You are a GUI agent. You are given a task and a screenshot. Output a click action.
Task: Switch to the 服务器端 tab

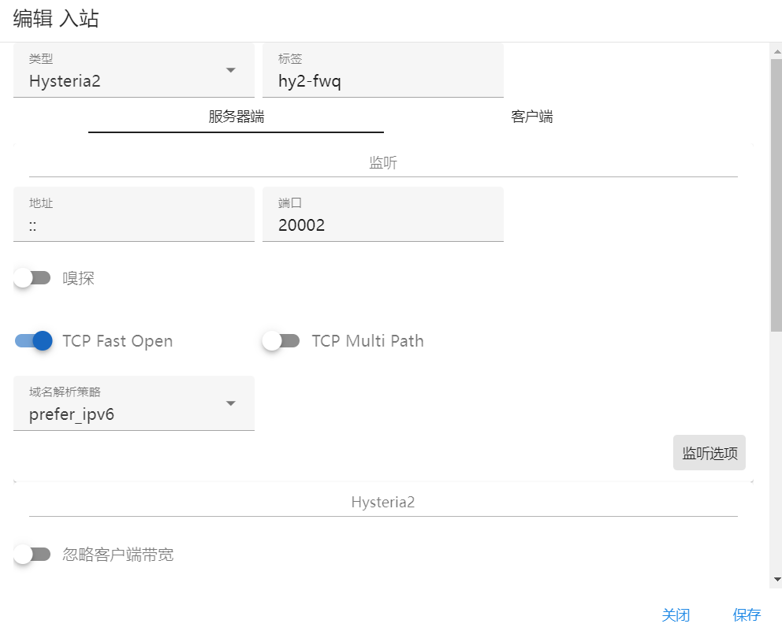[x=236, y=117]
